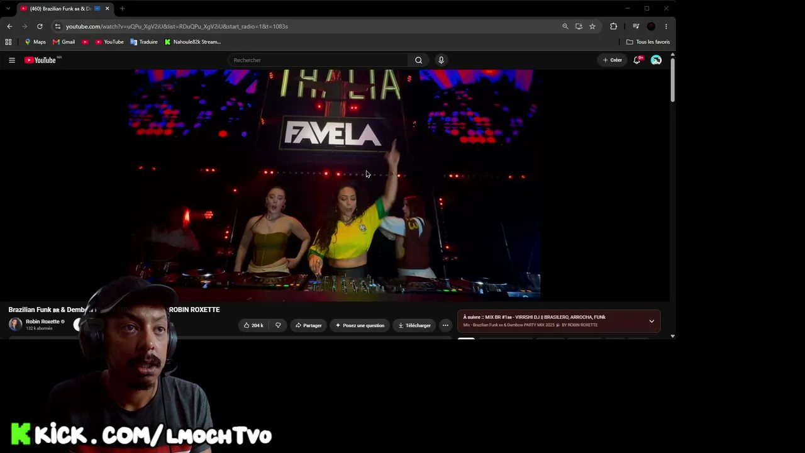Viewport: 805px width, 453px height.
Task: Open the Gmail bookmark
Action: pyautogui.click(x=64, y=42)
